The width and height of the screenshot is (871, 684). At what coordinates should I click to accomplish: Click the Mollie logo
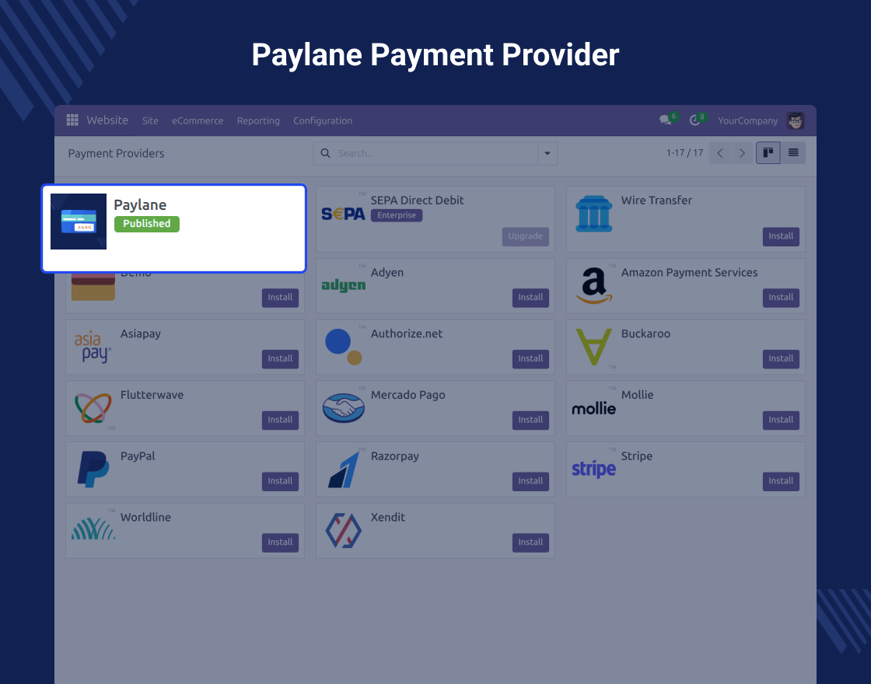pyautogui.click(x=594, y=409)
